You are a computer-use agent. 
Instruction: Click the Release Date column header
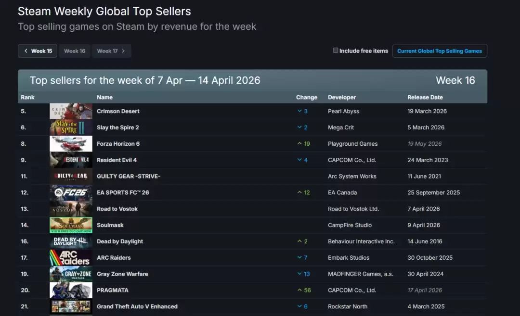[x=425, y=97]
